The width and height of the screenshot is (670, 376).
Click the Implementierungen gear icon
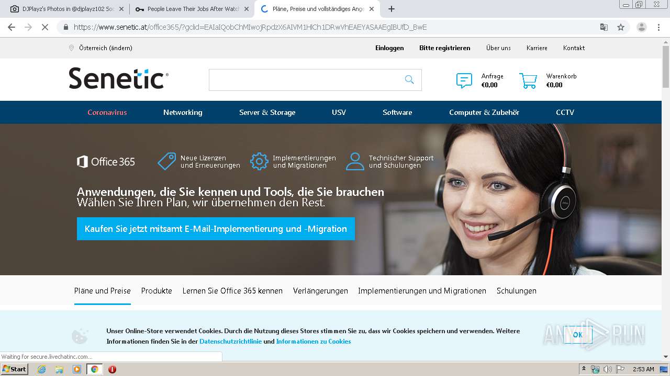click(x=259, y=161)
